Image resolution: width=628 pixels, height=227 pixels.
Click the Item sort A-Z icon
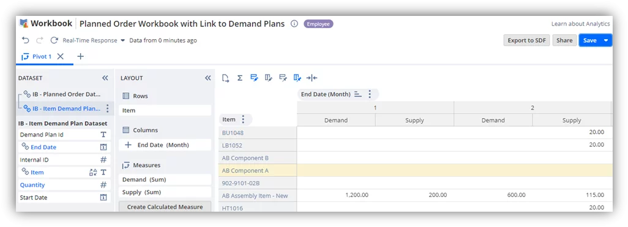[93, 172]
